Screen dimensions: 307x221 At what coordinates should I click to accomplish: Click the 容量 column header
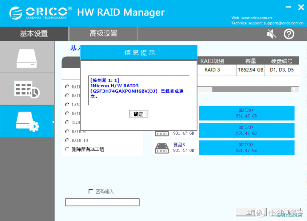point(251,61)
